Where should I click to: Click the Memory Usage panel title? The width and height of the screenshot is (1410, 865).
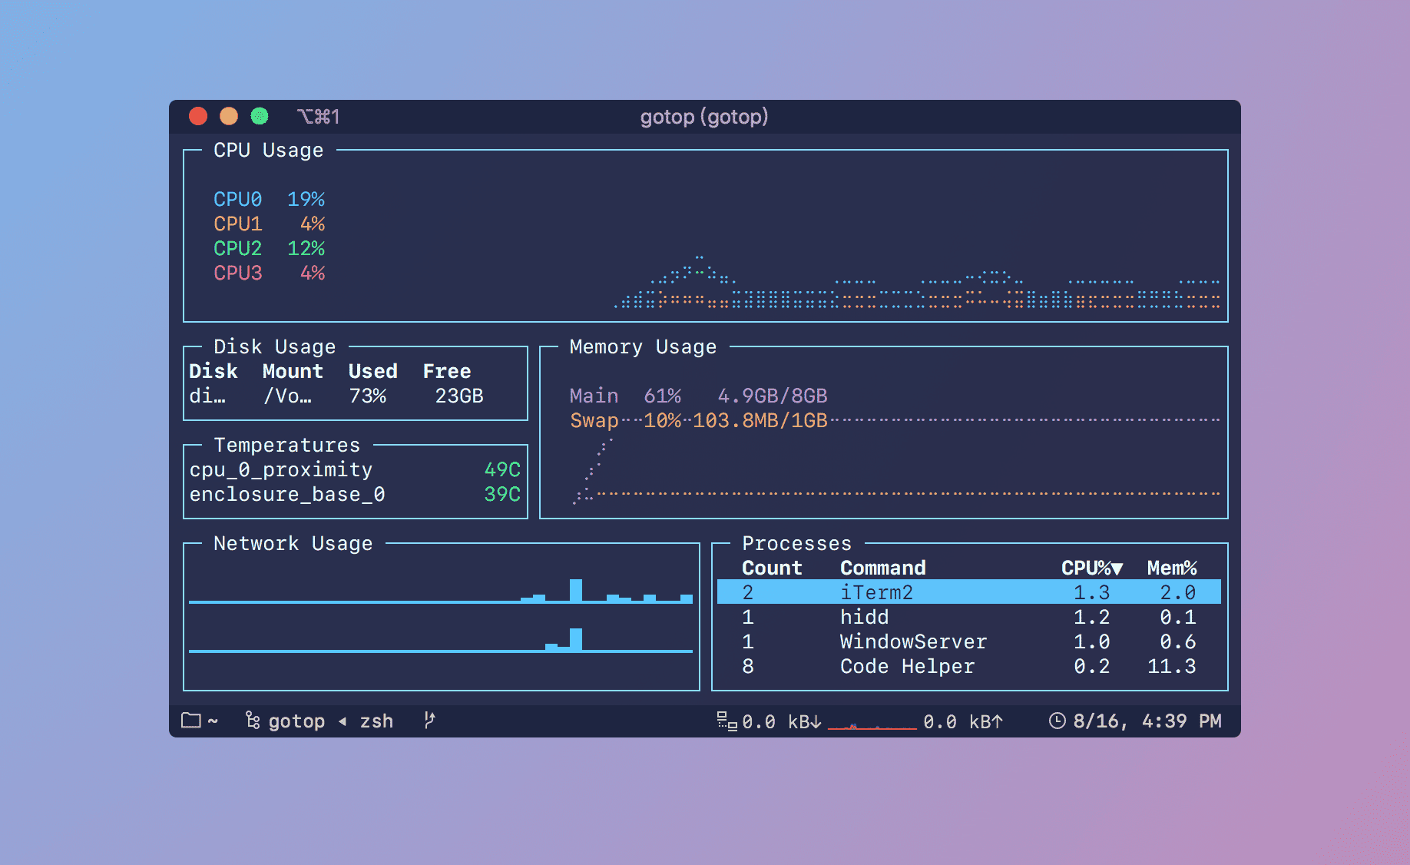pyautogui.click(x=643, y=346)
